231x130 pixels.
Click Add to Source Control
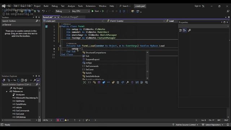[x=186, y=125]
